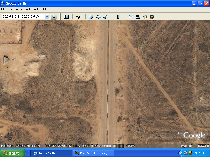The image size is (210, 157).
Task: Switch to Google Earth taskbar button
Action: click(51, 153)
